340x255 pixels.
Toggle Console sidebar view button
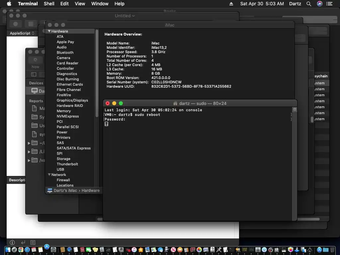point(34,74)
